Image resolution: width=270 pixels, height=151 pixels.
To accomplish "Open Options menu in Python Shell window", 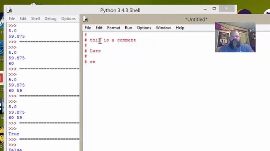I will pos(68,18).
